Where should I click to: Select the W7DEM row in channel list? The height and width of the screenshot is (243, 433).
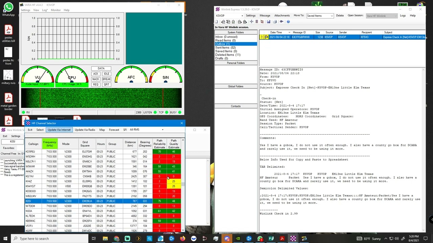pyautogui.click(x=103, y=206)
